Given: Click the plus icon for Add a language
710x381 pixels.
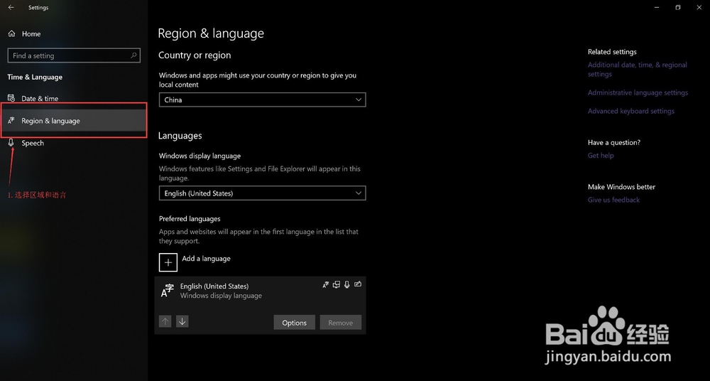Looking at the screenshot, I should [168, 262].
